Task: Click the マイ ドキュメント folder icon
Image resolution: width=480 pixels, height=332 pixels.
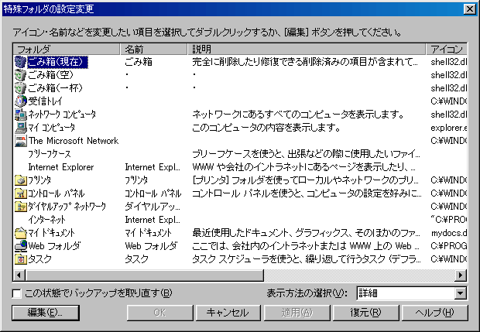Action: coord(20,233)
